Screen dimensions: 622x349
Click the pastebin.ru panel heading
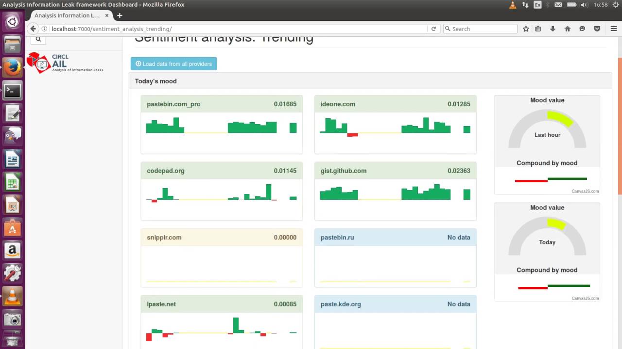396,238
